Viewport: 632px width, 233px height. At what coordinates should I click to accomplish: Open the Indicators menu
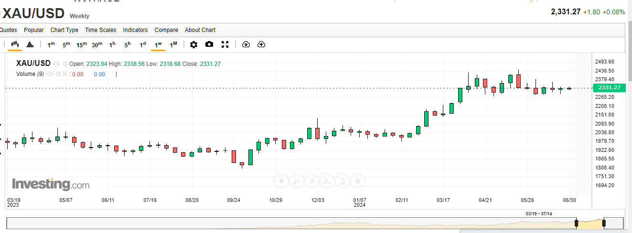(136, 30)
